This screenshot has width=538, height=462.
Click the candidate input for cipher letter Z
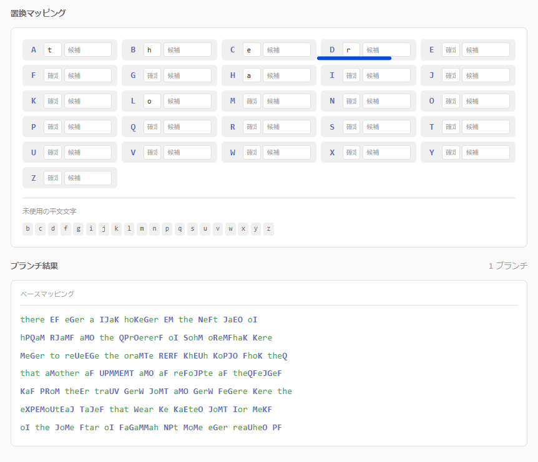pos(88,178)
